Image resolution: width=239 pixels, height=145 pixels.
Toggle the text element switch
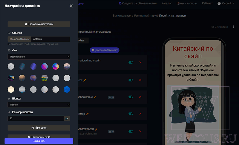tap(131, 80)
